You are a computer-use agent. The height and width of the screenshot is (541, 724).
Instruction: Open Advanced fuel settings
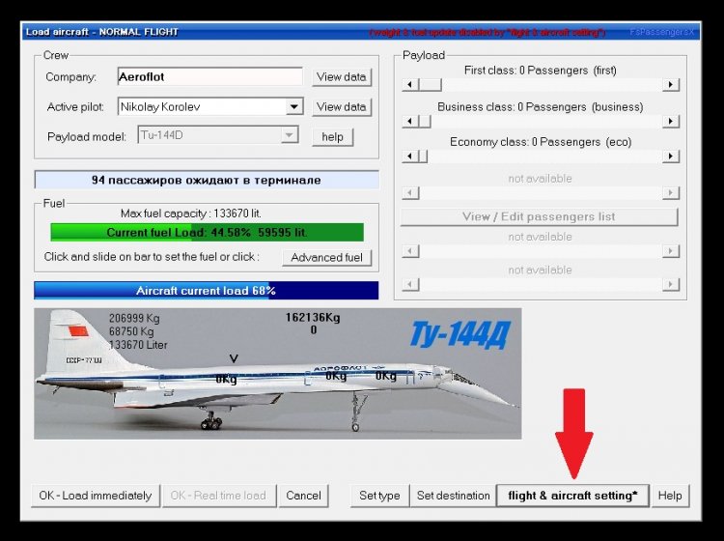click(326, 258)
